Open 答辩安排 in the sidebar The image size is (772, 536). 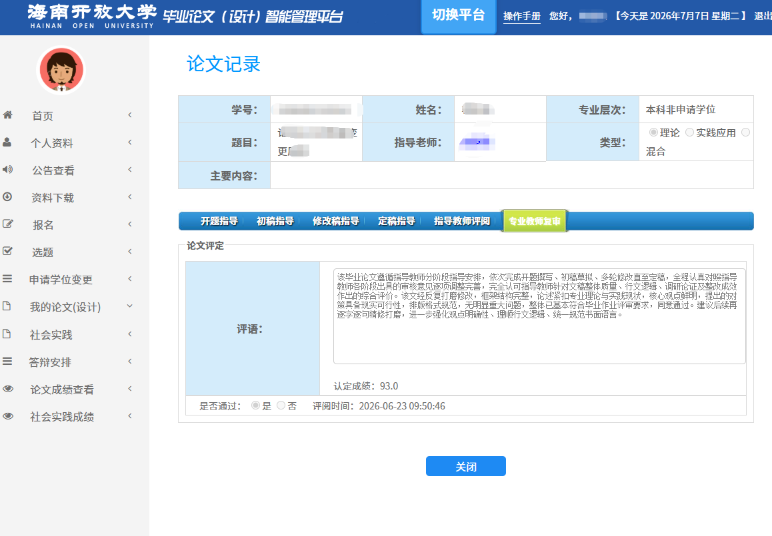[50, 362]
